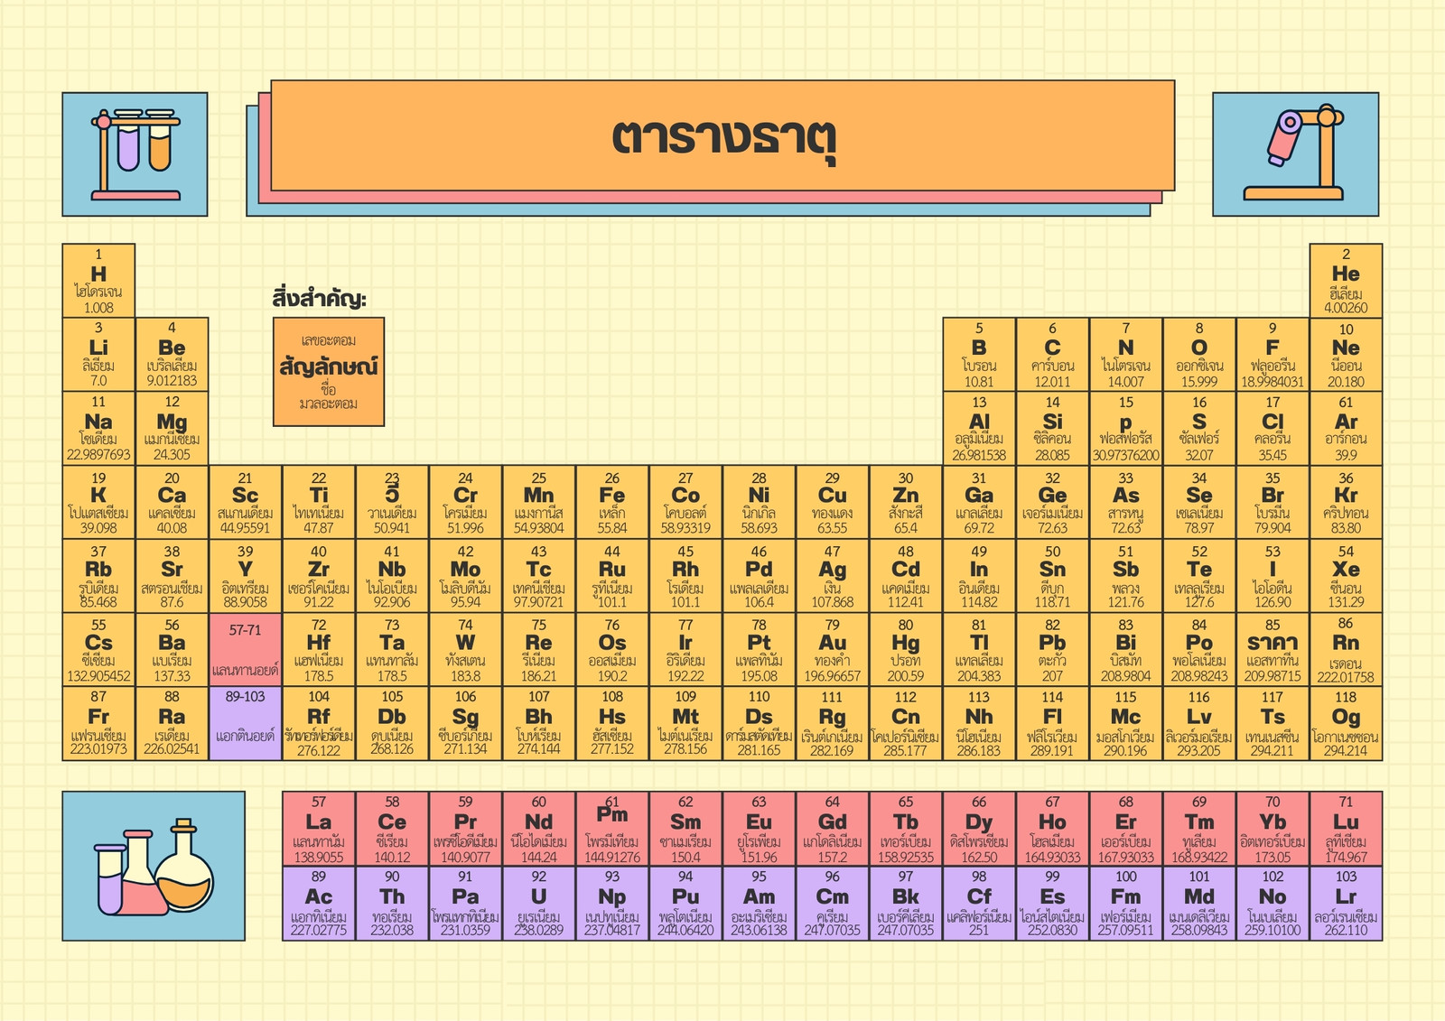Image resolution: width=1445 pixels, height=1021 pixels.
Task: Click the laboratory flasks illustration
Action: tap(154, 866)
